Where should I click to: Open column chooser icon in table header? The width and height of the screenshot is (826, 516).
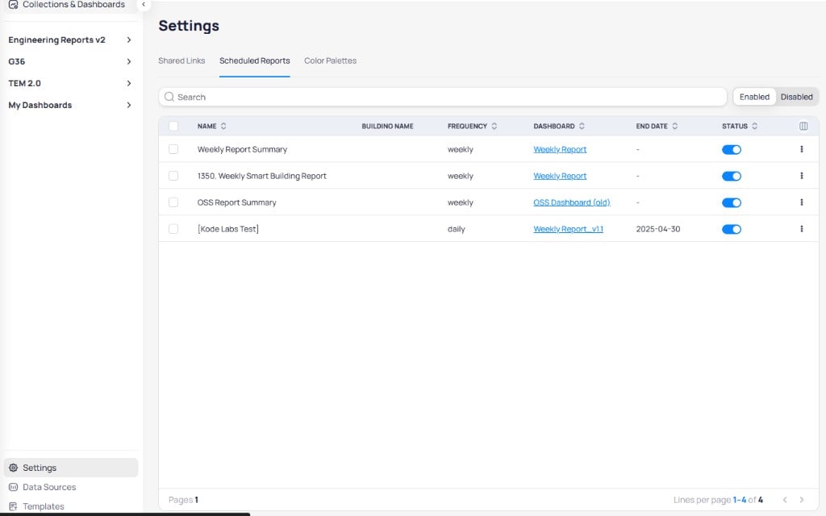click(803, 126)
